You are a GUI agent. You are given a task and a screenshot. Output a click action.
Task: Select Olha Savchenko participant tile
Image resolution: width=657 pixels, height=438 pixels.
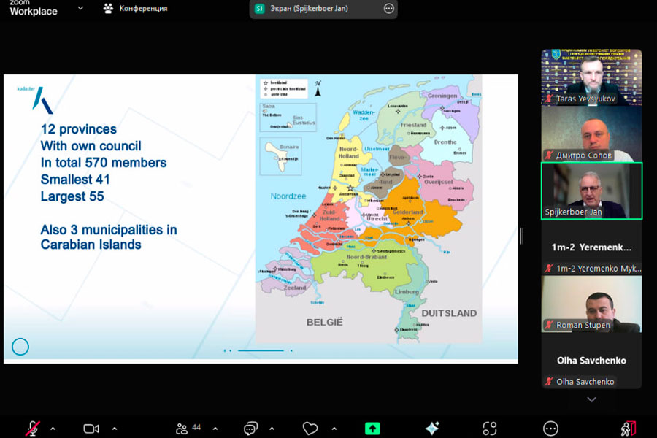591,361
